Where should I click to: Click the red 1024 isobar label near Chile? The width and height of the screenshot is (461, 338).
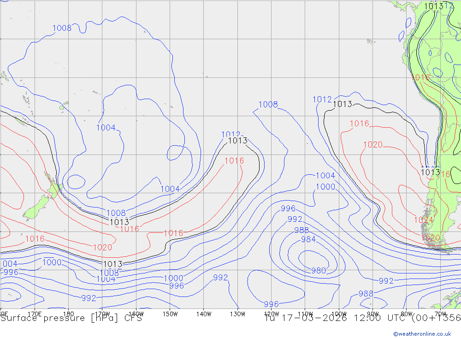click(x=423, y=220)
